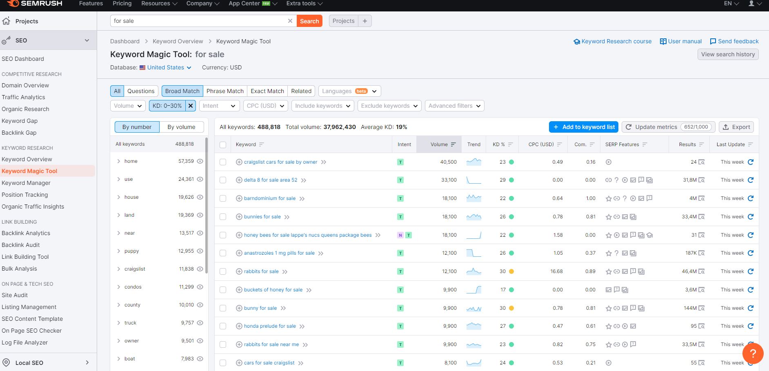The height and width of the screenshot is (371, 769).
Task: Open arrows next to honda prelude for sale
Action: (302, 327)
